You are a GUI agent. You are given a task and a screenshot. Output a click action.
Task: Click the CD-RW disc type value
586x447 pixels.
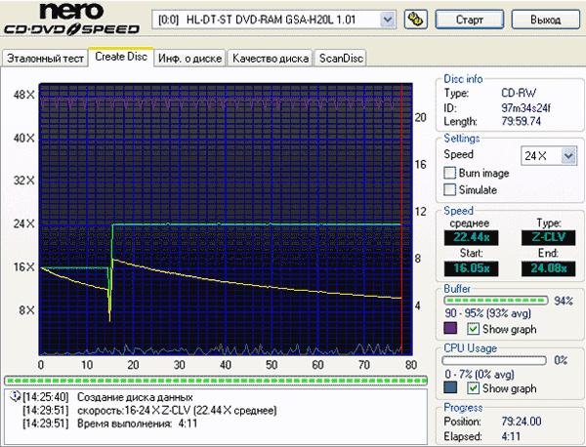(519, 93)
